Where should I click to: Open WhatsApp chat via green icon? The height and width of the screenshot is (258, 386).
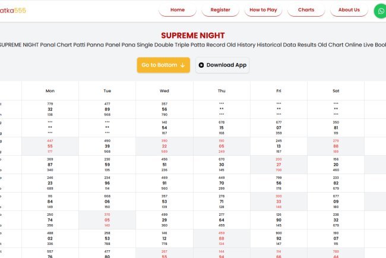380,10
